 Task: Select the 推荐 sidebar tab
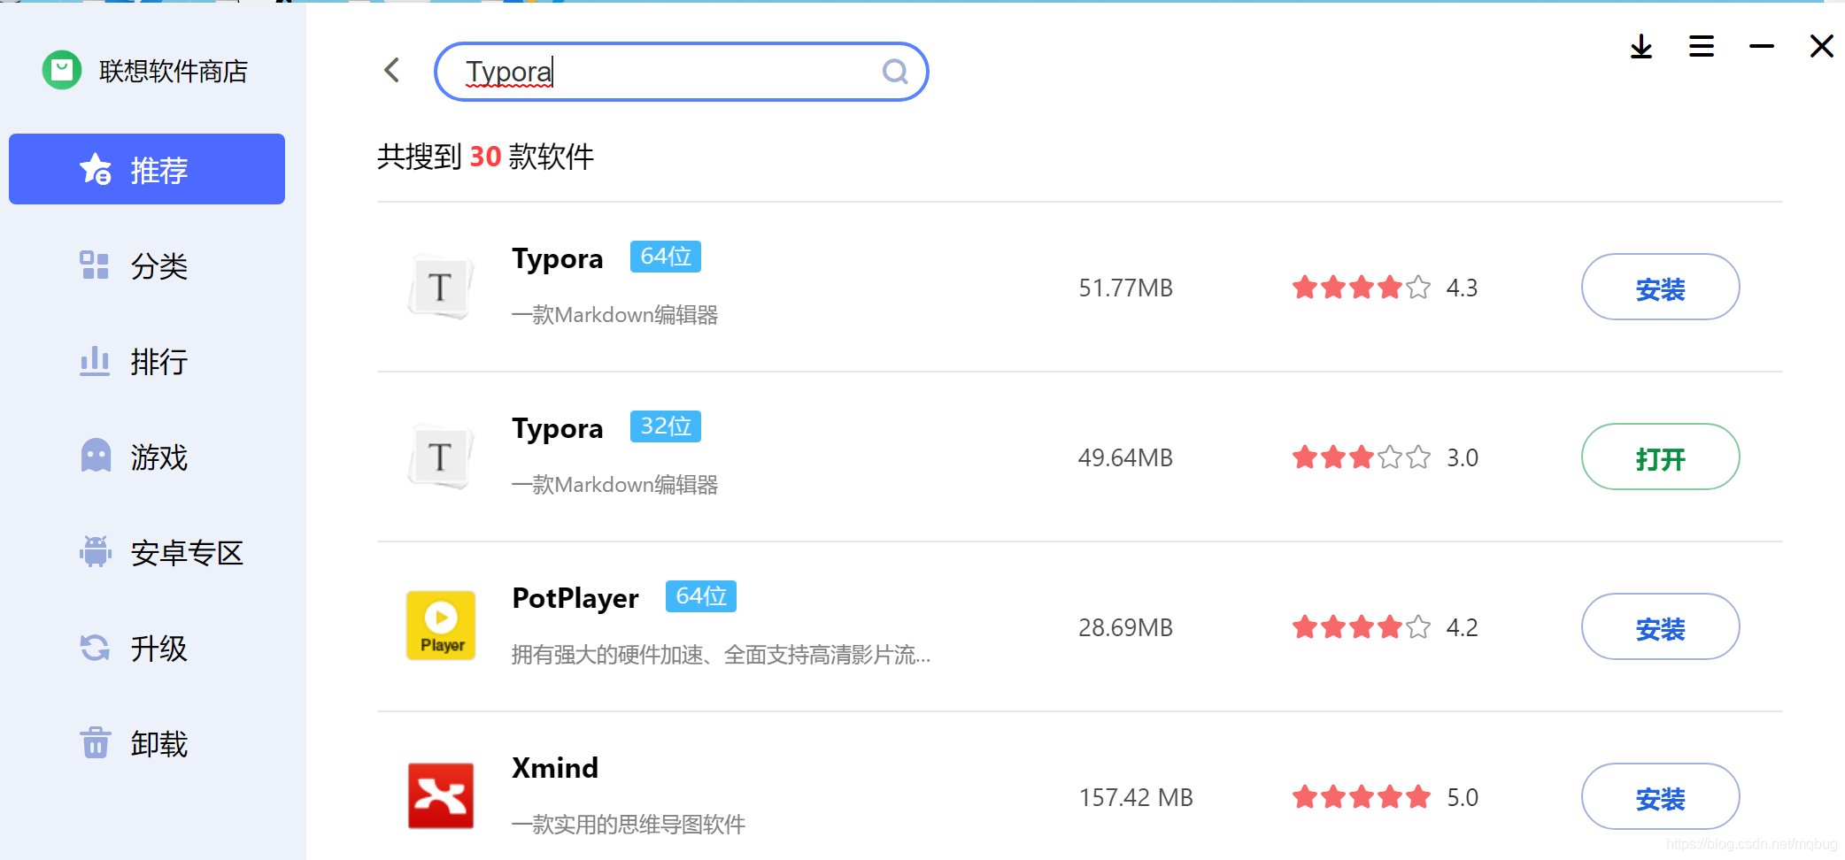147,169
